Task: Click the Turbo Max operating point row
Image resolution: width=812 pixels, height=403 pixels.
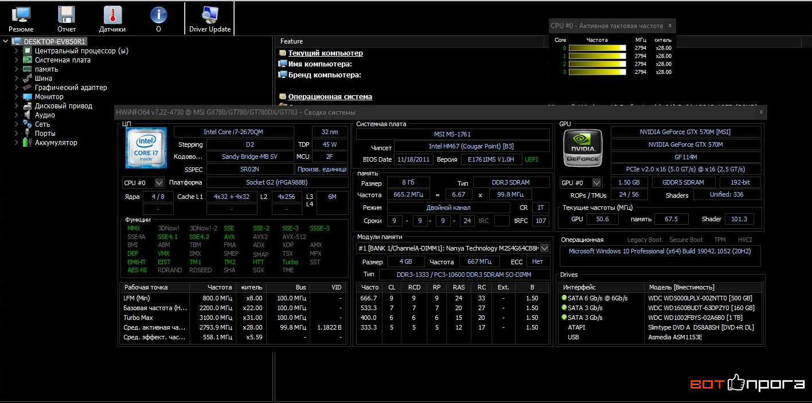Action: (x=234, y=318)
